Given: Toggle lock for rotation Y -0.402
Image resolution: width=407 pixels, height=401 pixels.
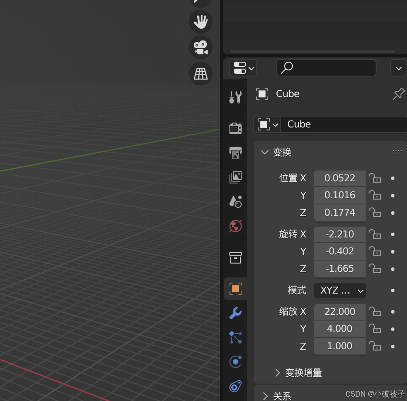Looking at the screenshot, I should (x=375, y=251).
